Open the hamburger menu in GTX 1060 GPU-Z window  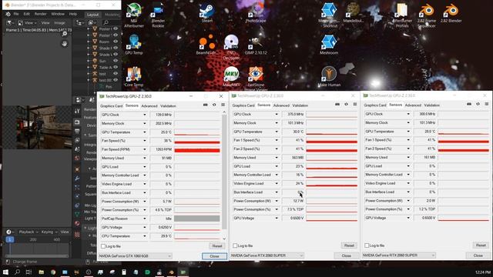tap(223, 105)
